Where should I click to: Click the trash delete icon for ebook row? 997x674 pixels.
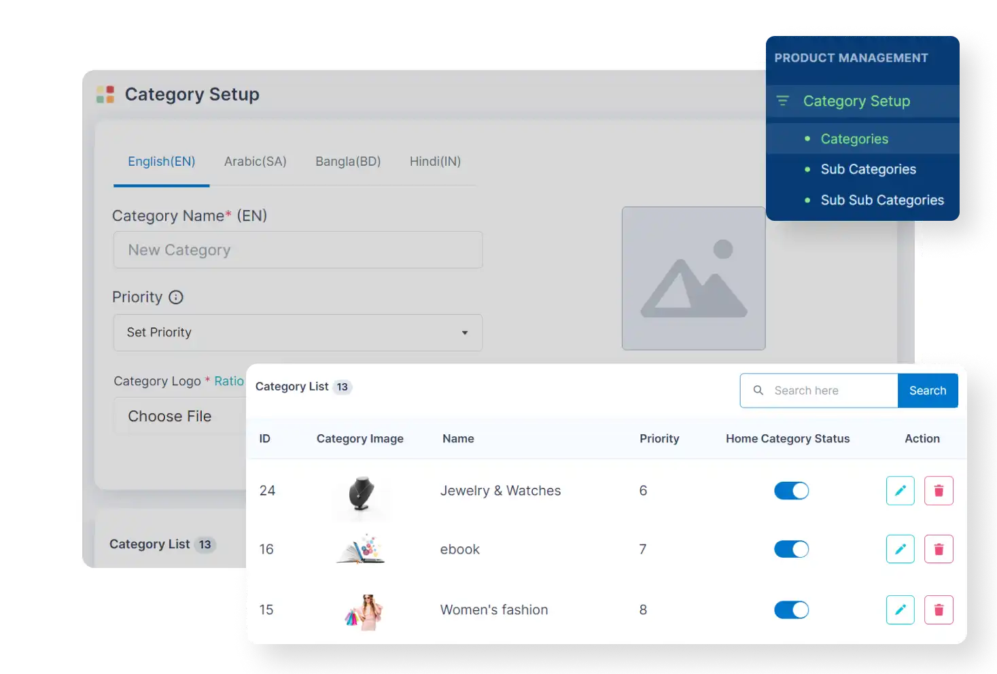(x=939, y=549)
